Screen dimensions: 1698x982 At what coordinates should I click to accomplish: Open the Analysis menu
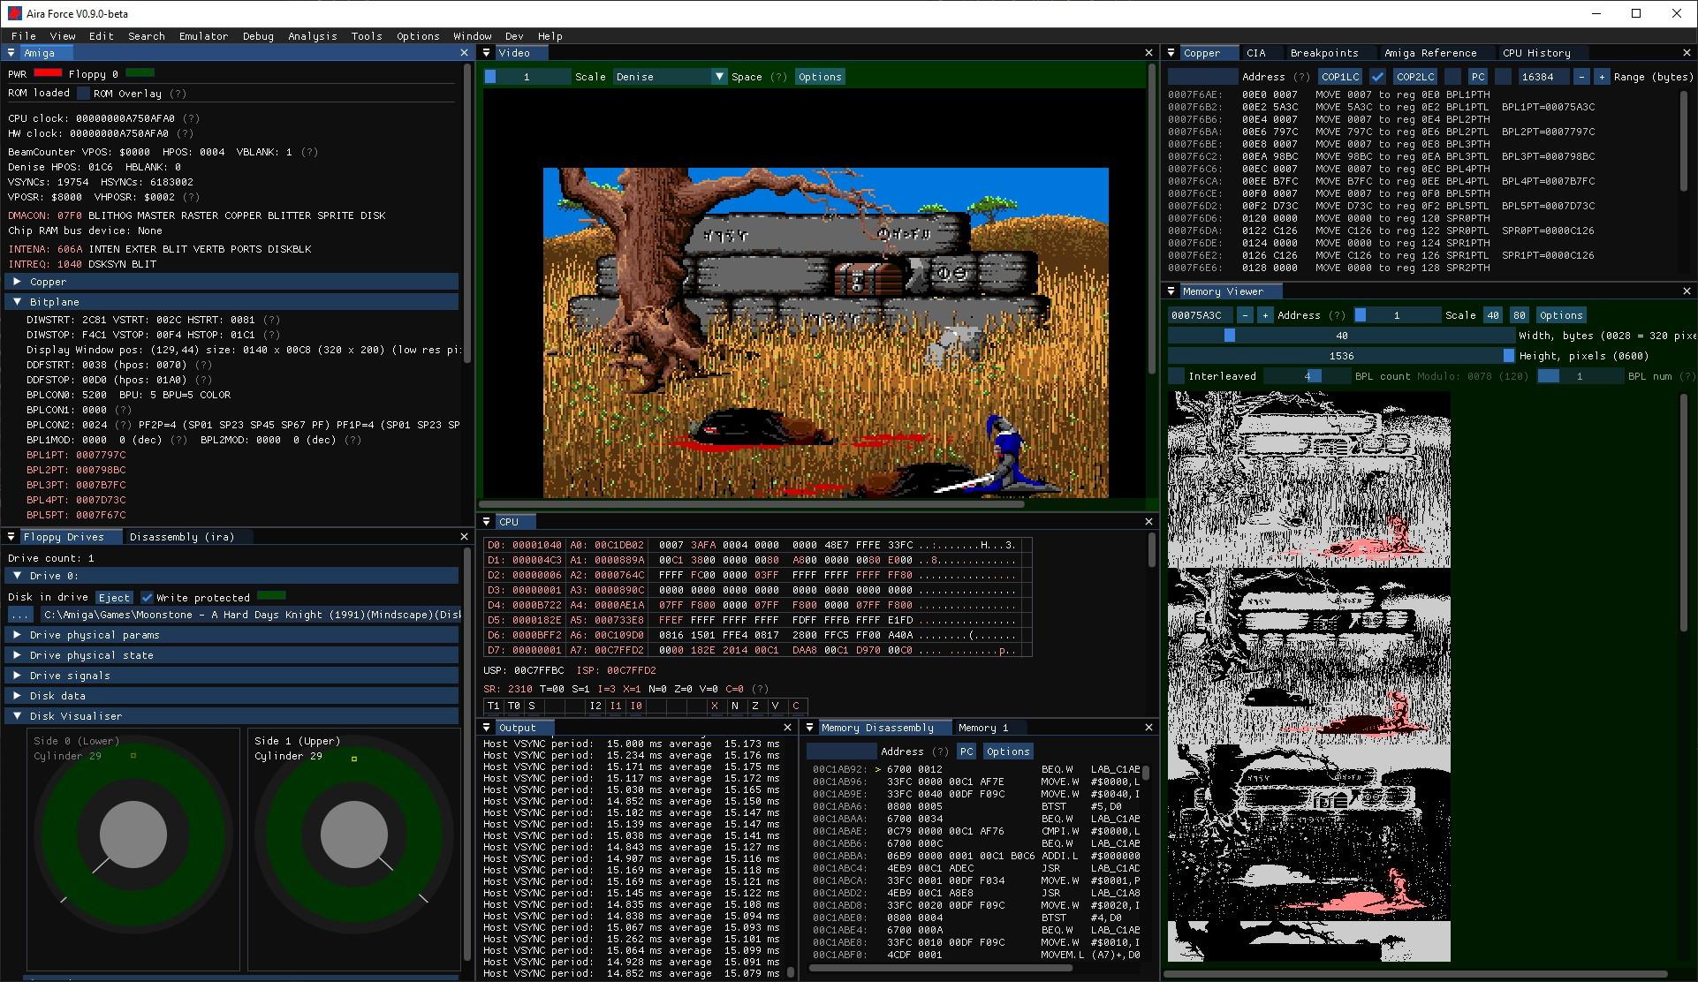[312, 36]
